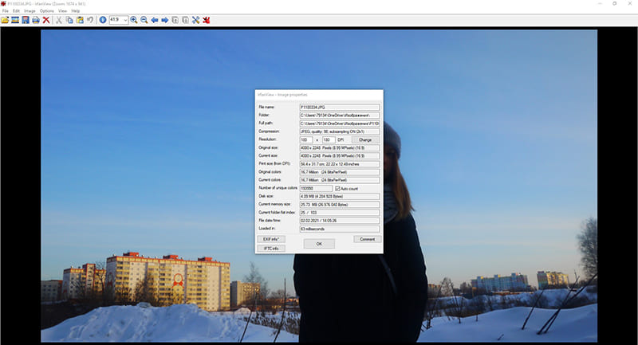Open the Image menu
The height and width of the screenshot is (345, 638).
tap(30, 11)
